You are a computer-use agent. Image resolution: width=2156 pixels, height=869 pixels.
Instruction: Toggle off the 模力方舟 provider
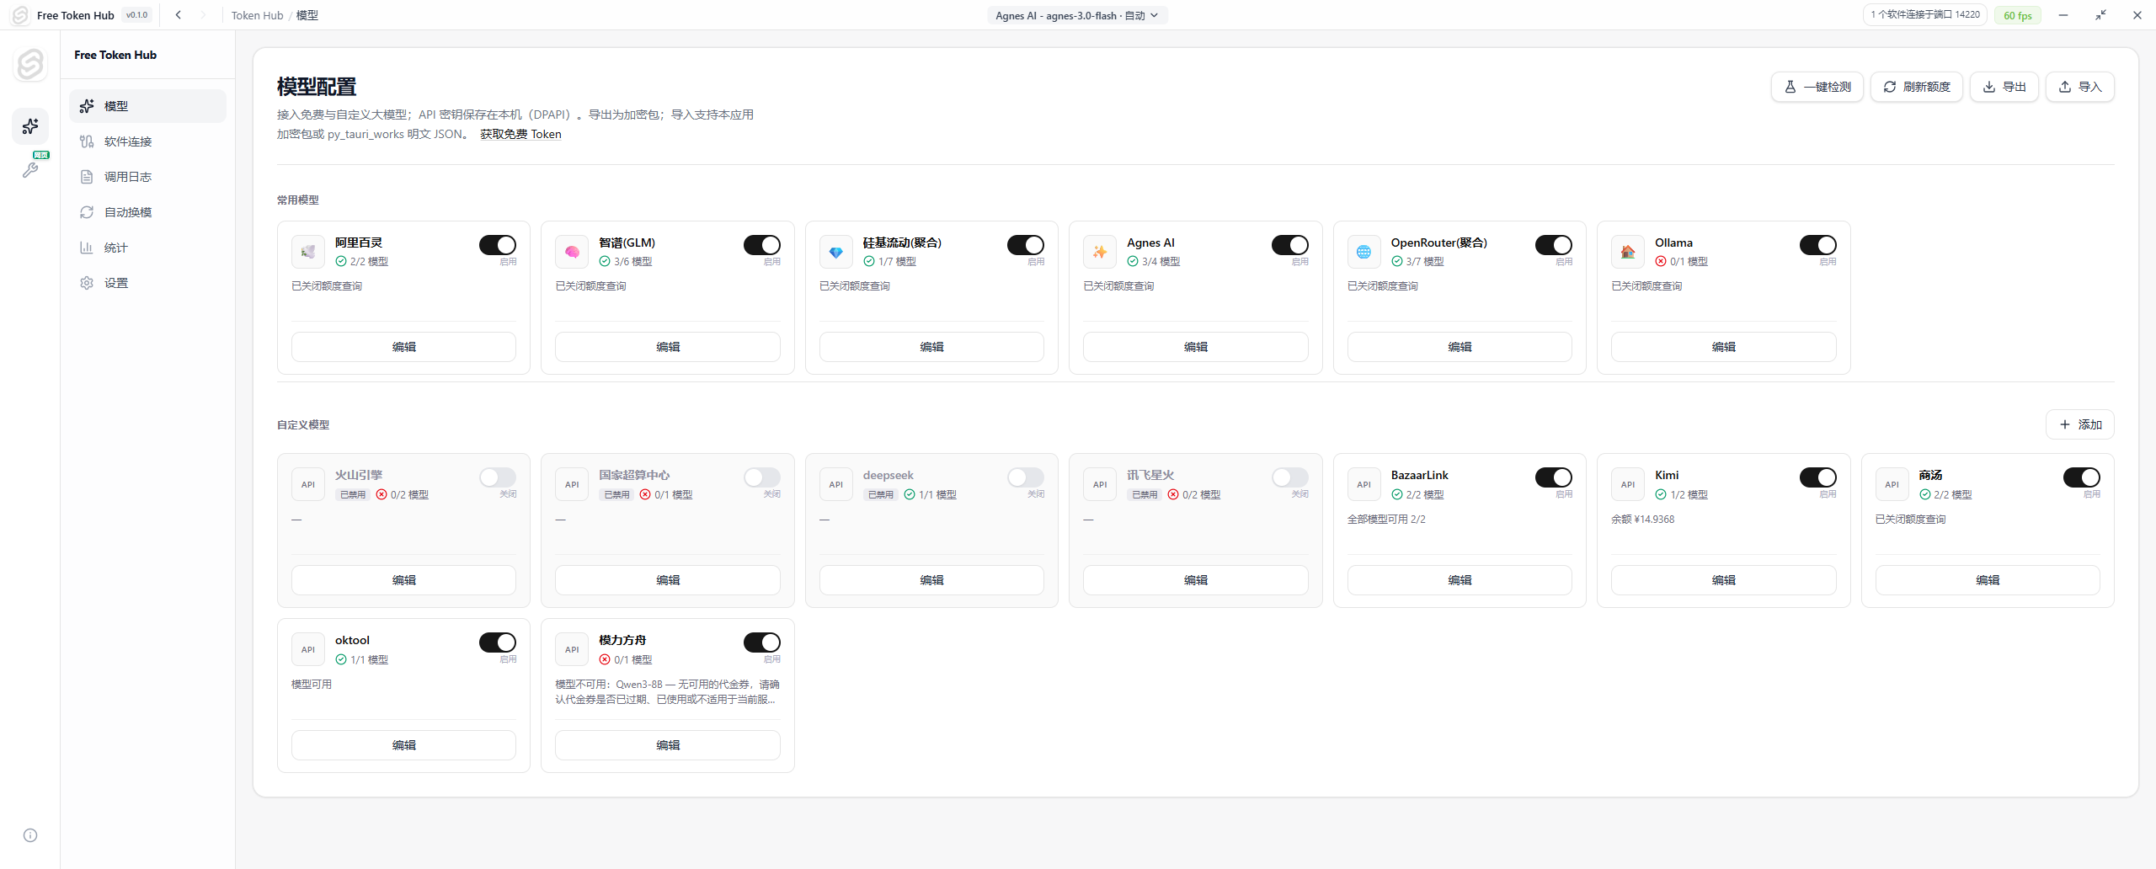pos(762,642)
